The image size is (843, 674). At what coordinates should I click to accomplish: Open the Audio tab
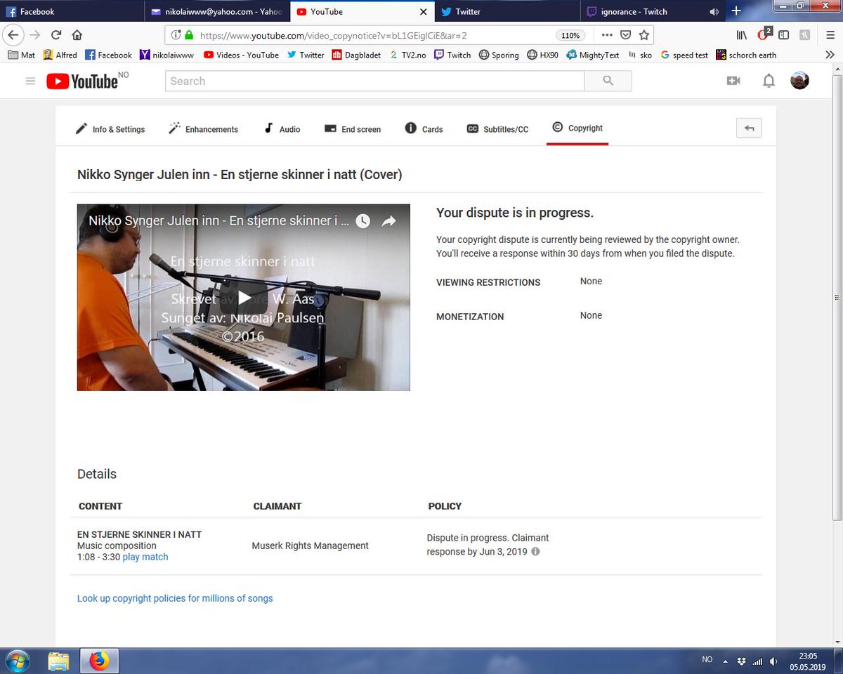[282, 129]
